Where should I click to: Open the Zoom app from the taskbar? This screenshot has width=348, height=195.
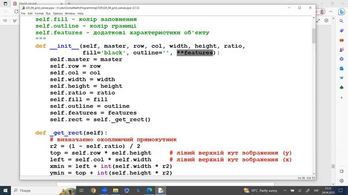tap(104, 190)
